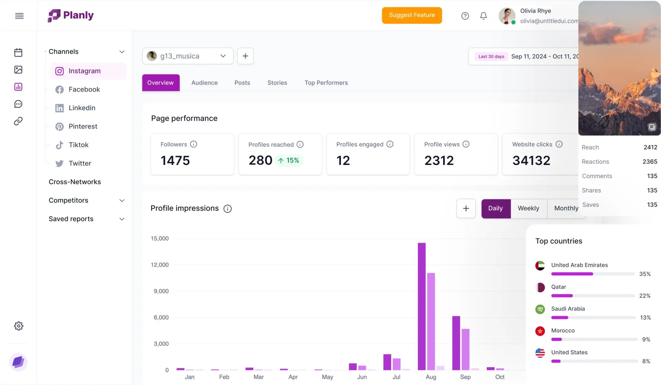
Task: Collapse the Channels section chevron
Action: [x=122, y=52]
